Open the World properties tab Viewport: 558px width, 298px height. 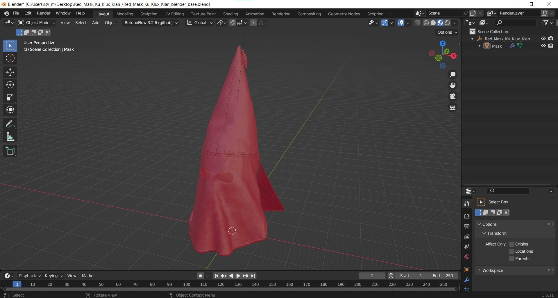(x=467, y=257)
